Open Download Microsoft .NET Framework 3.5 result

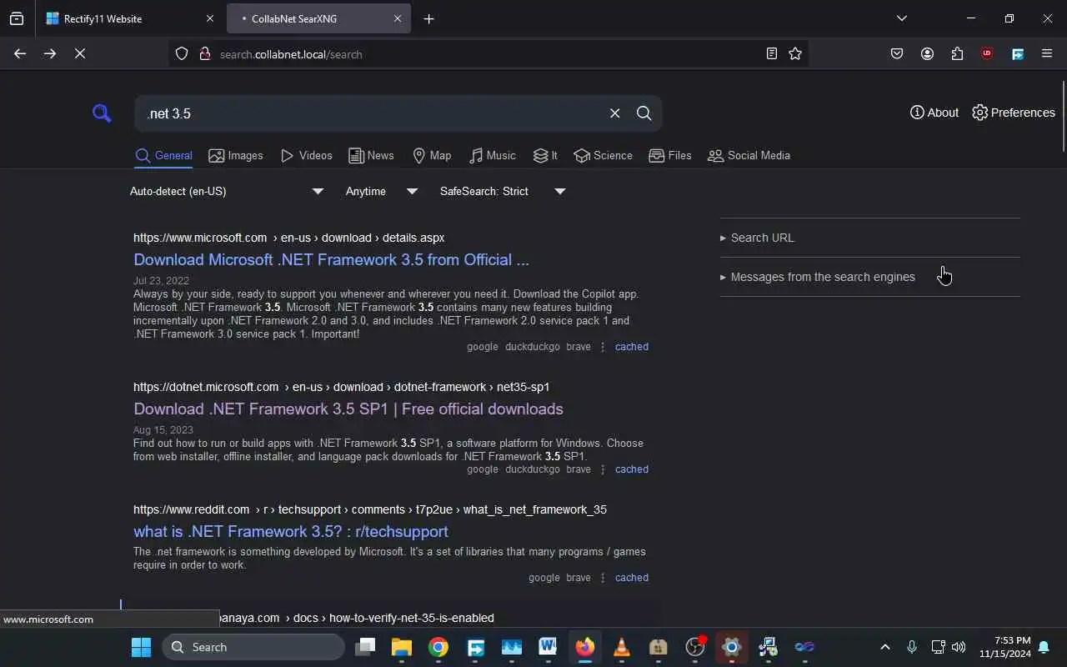(x=331, y=259)
